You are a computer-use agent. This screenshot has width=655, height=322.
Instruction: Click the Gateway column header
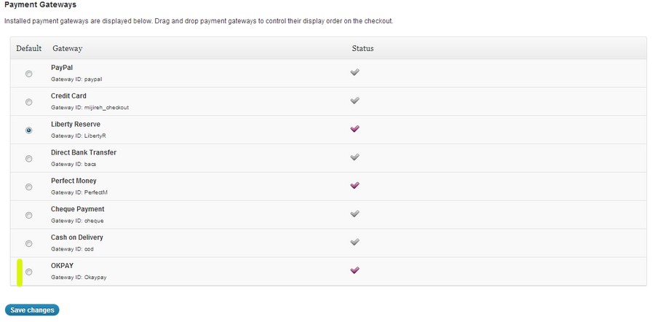(x=67, y=49)
